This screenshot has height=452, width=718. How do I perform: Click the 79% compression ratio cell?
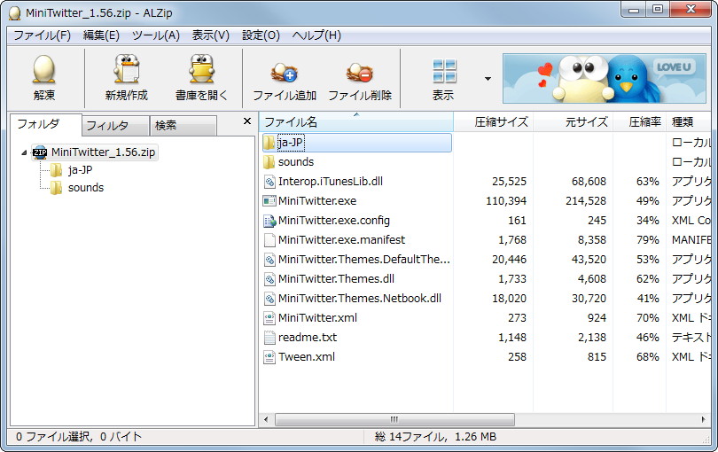pyautogui.click(x=647, y=240)
